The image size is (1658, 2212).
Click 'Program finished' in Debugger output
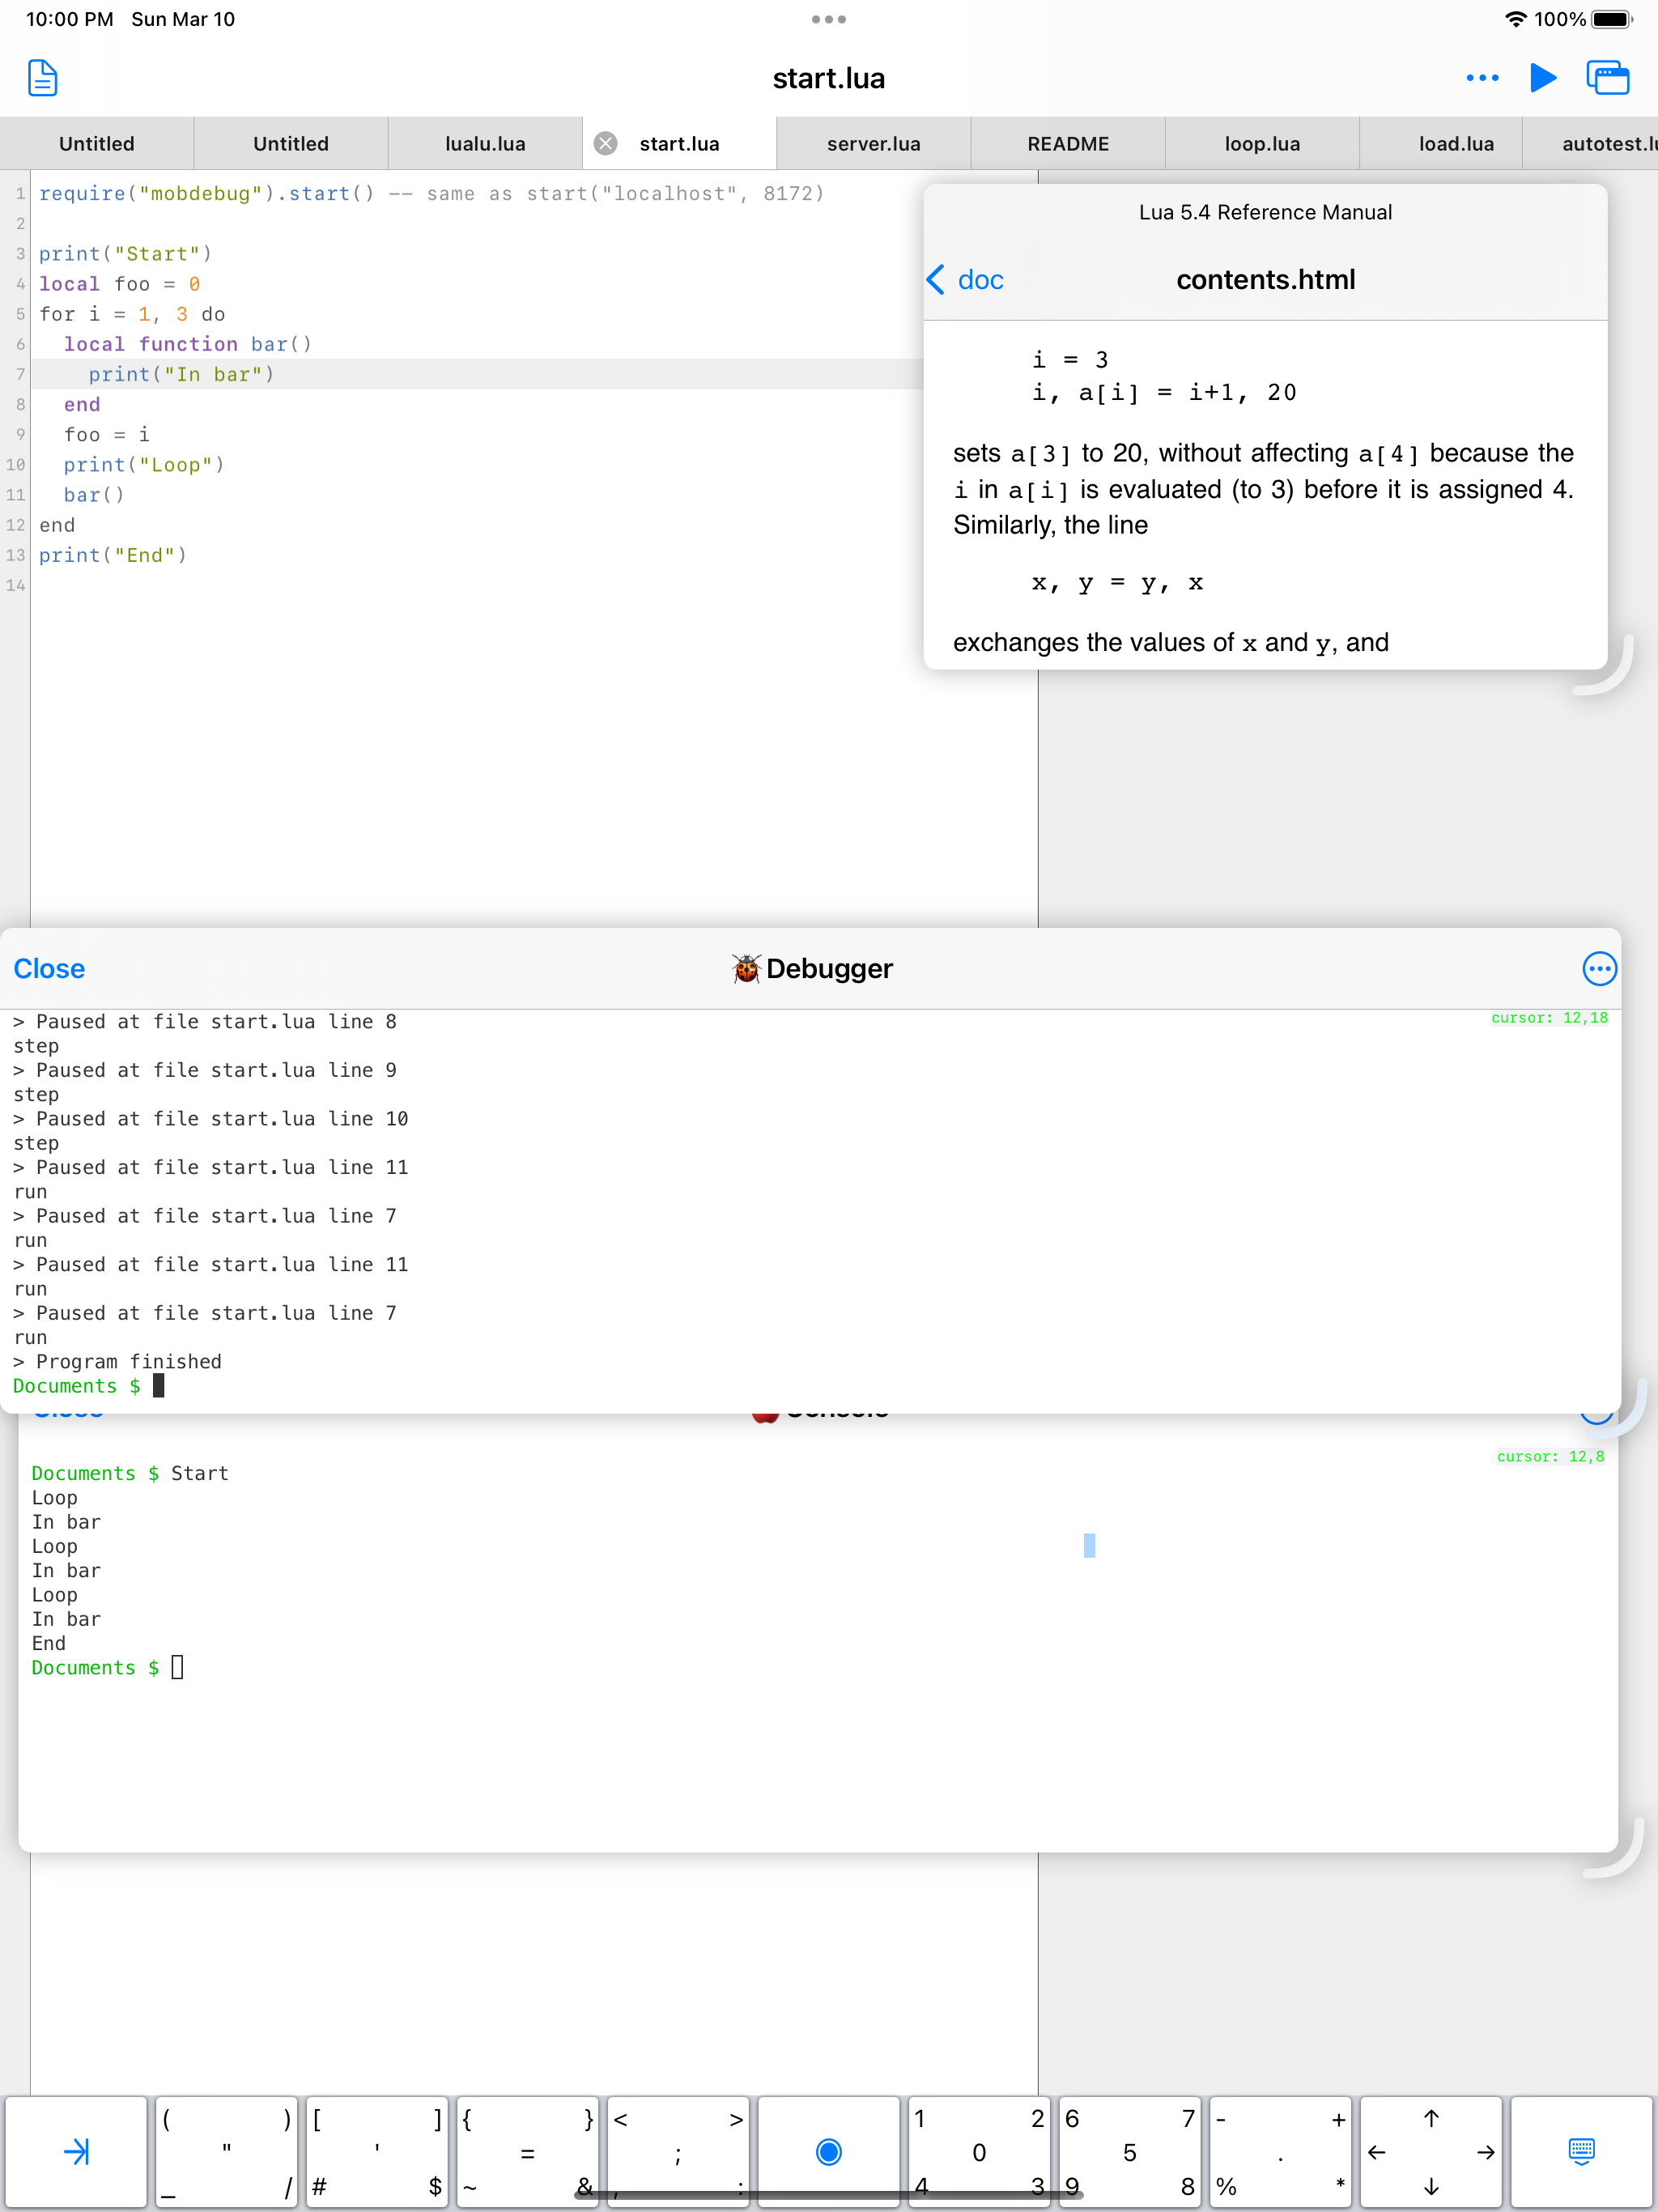coord(129,1361)
